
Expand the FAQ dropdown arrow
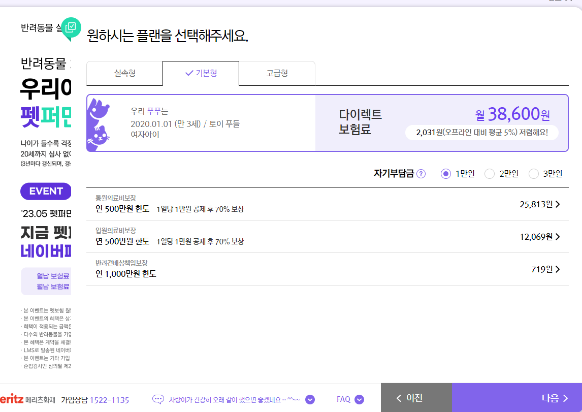(x=359, y=399)
